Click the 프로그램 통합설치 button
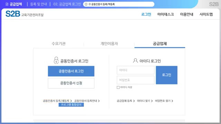This screenshot has width=221, height=124. click(x=71, y=105)
